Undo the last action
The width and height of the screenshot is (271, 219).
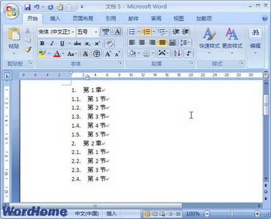(37, 7)
